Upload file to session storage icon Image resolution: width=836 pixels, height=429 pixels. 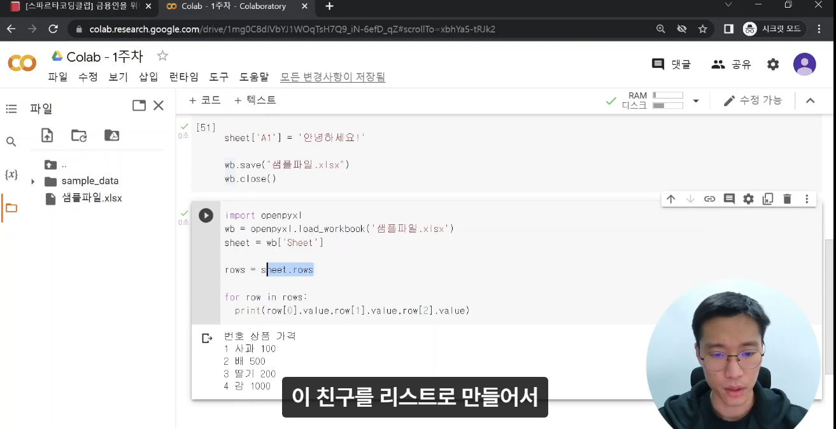47,135
